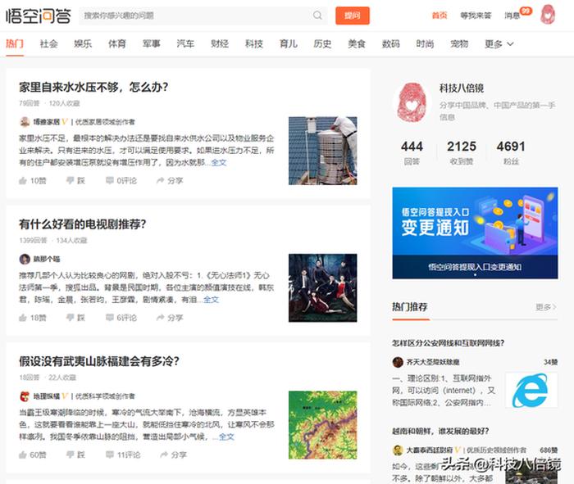
Task: Open the Internet Explorer logo thumbnail
Action: coord(531,391)
